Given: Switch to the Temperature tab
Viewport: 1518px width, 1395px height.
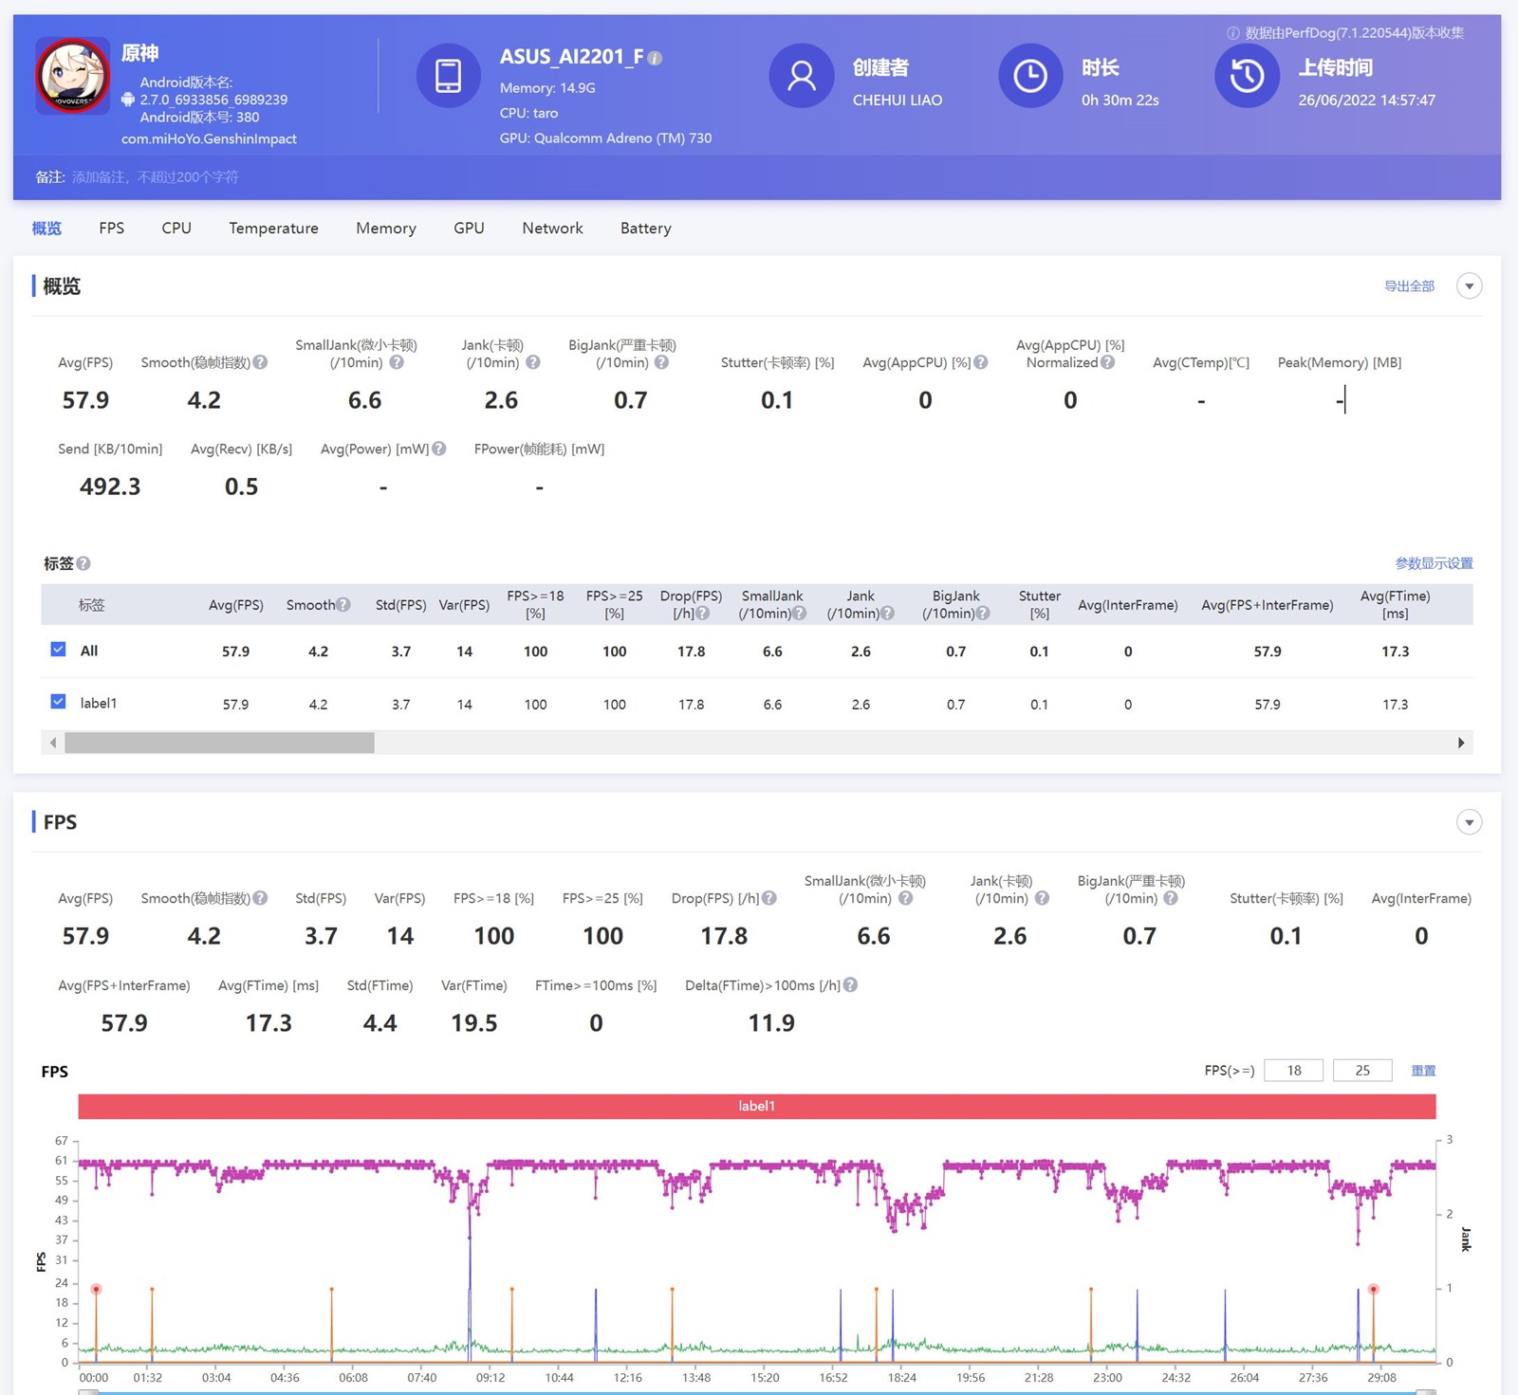Looking at the screenshot, I should click(x=273, y=229).
